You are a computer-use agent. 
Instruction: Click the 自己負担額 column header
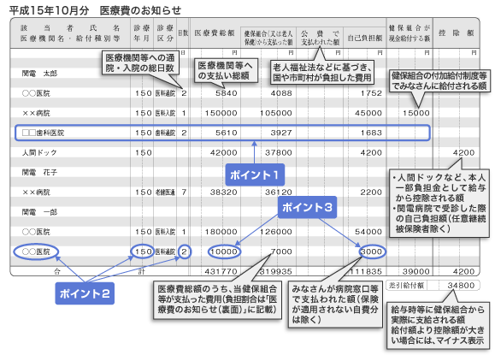[364, 38]
